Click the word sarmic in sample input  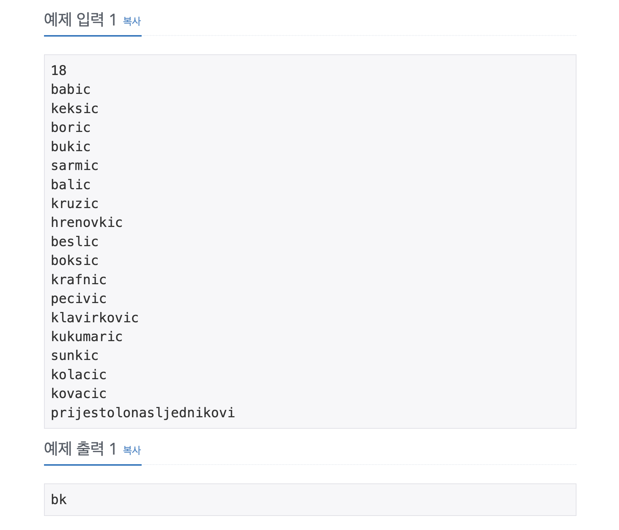click(x=75, y=166)
